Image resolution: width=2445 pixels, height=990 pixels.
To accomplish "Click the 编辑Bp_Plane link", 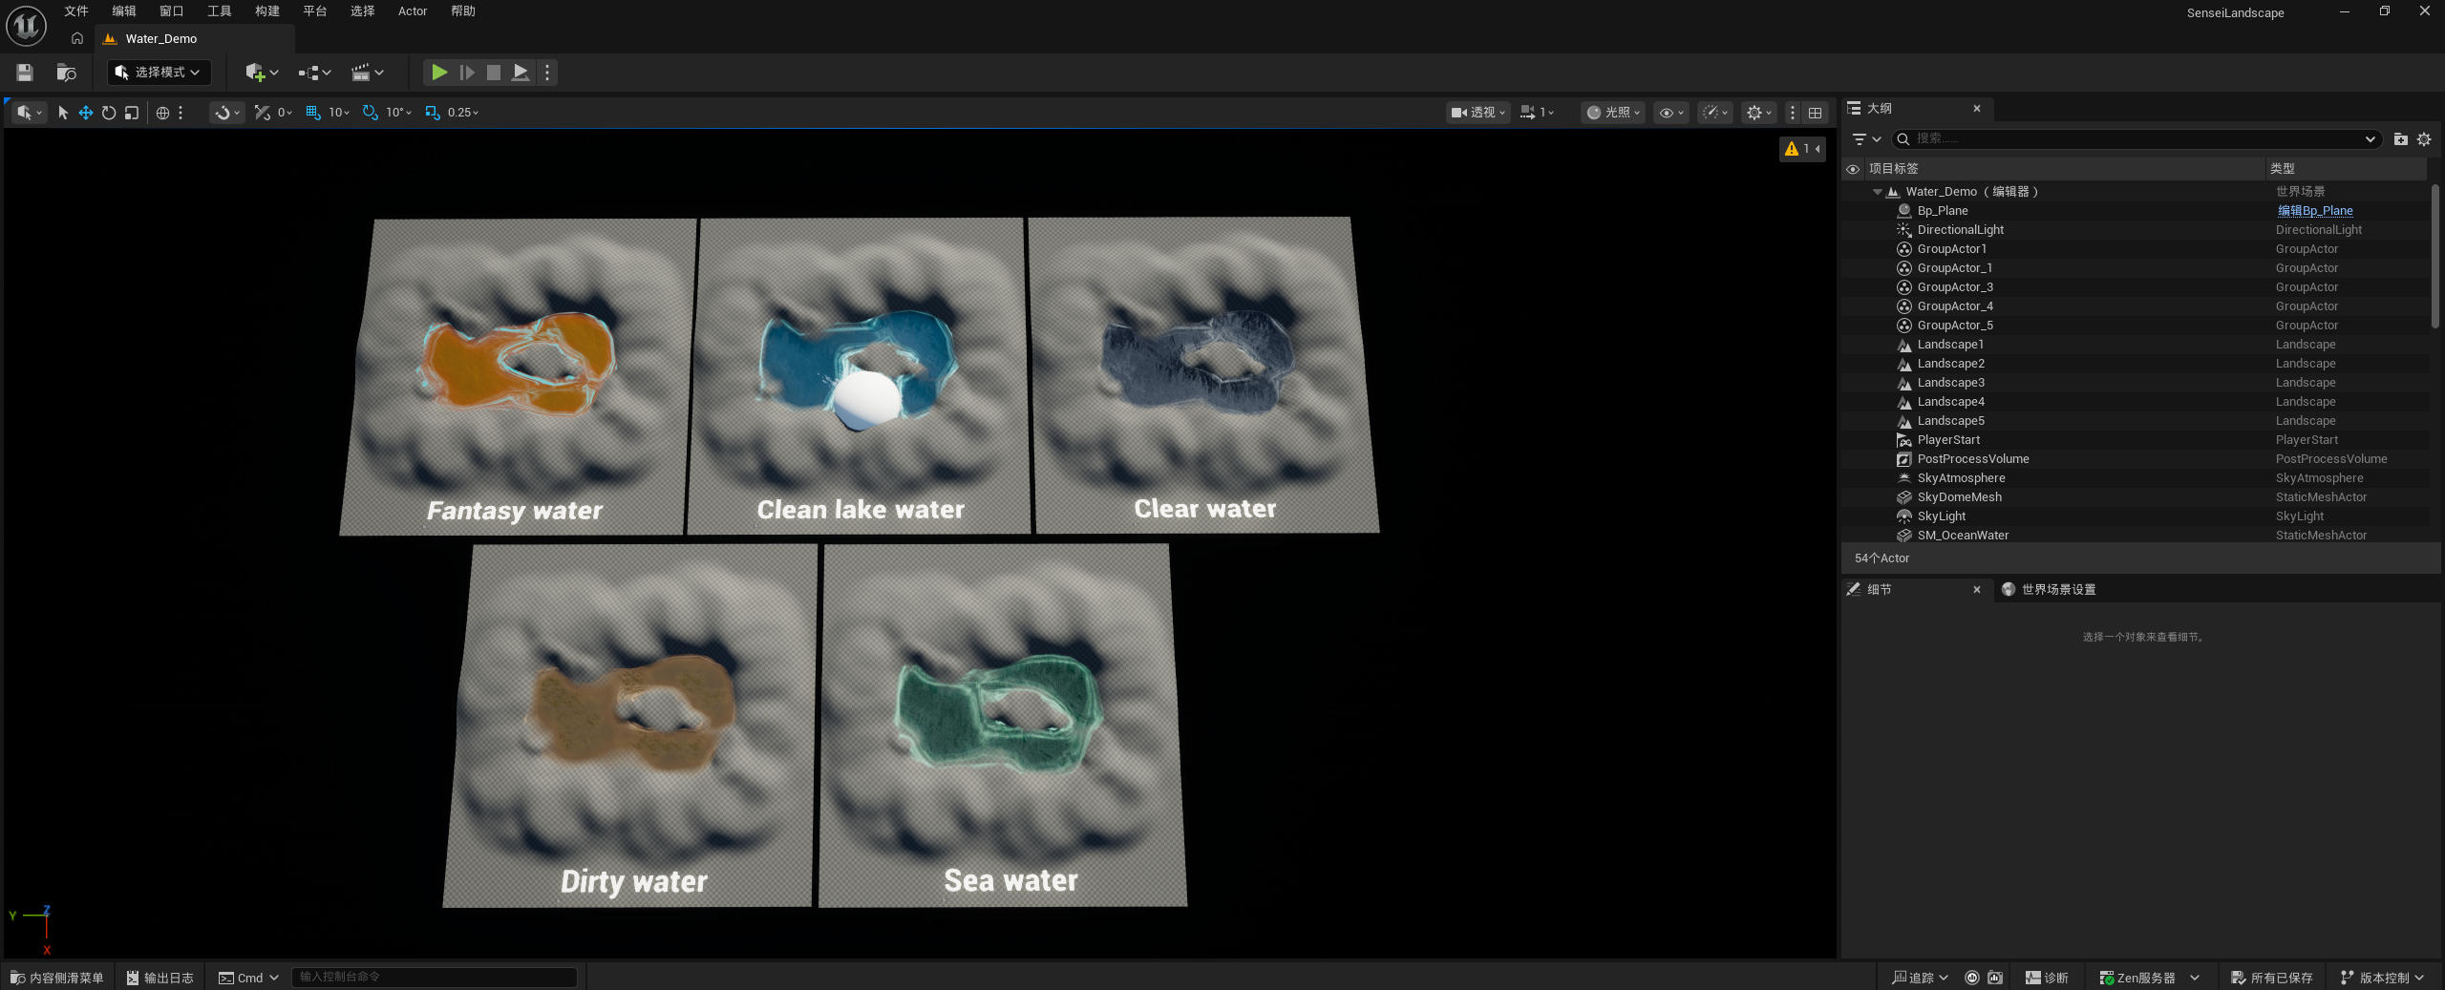I will (x=2315, y=211).
